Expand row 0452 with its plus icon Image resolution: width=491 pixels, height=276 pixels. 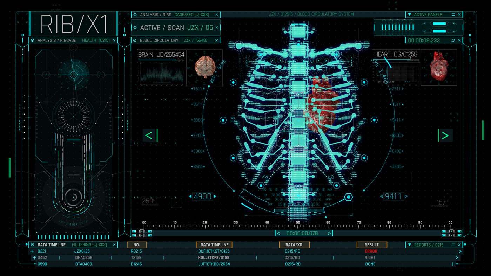pyautogui.click(x=34, y=258)
